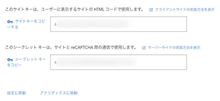
Task: Open the サーバーサイドの実装方法を表示 link
Action: click(174, 47)
